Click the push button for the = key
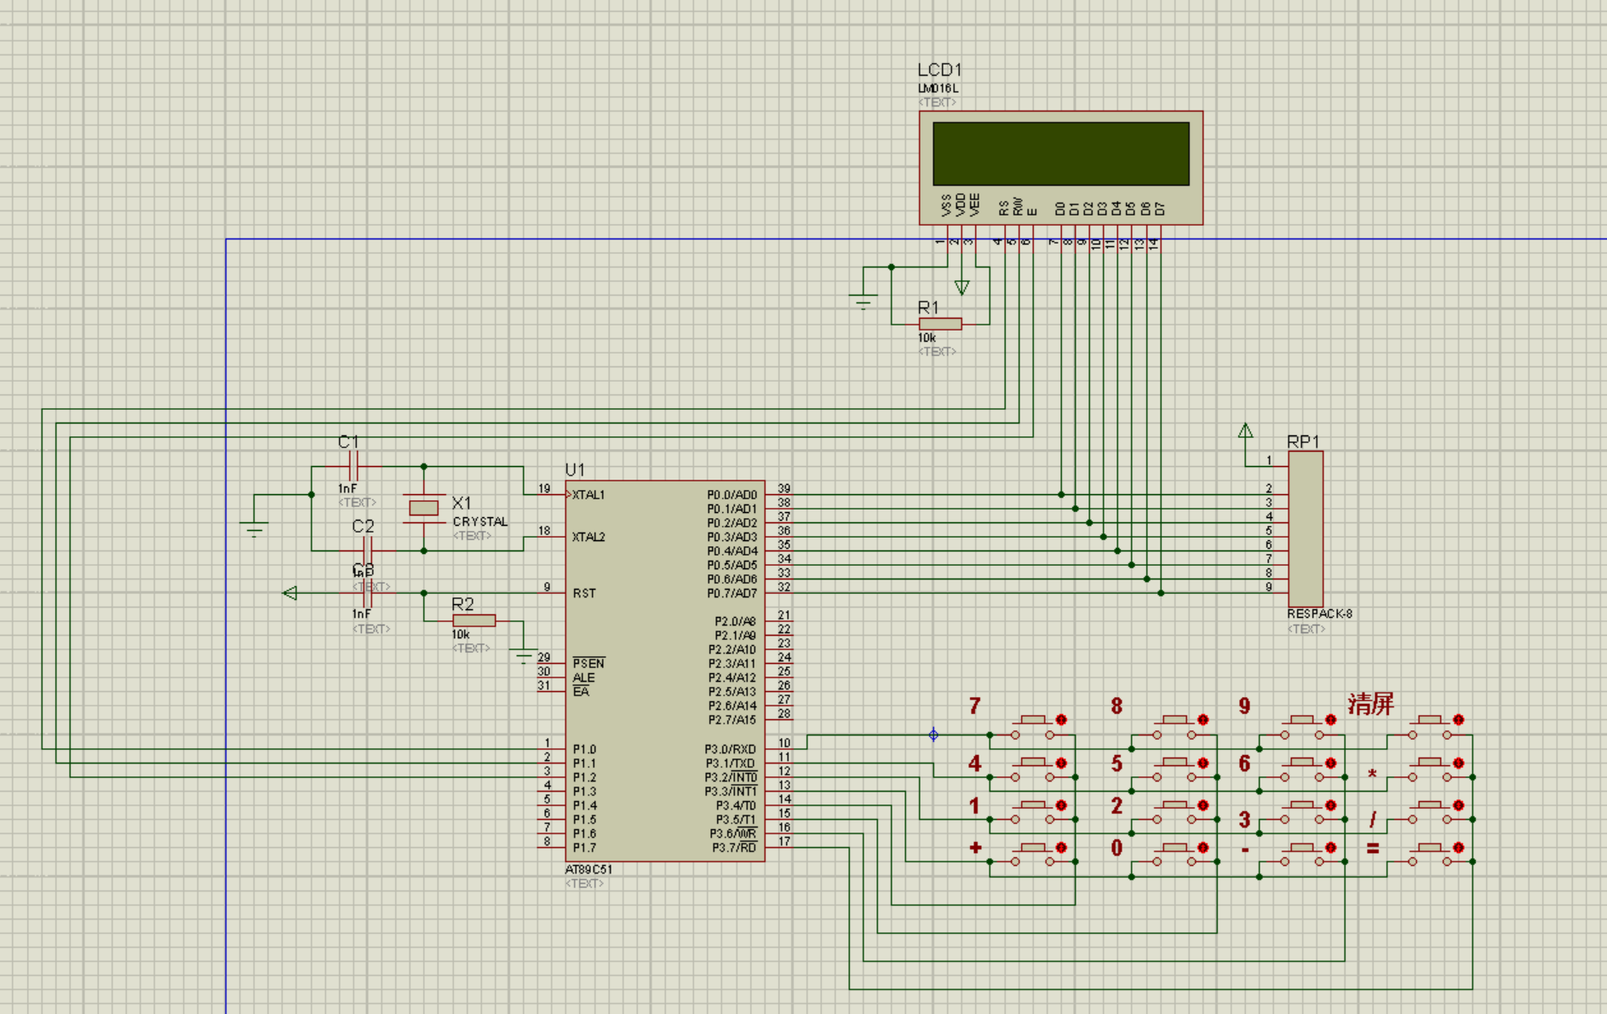 point(1429,853)
